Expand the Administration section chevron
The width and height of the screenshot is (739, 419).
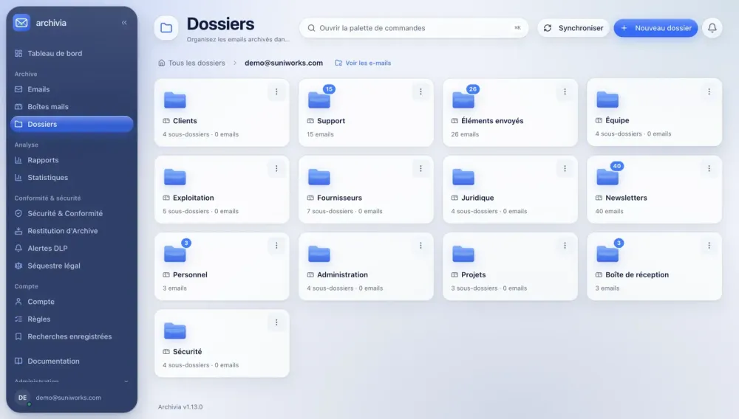pyautogui.click(x=126, y=381)
